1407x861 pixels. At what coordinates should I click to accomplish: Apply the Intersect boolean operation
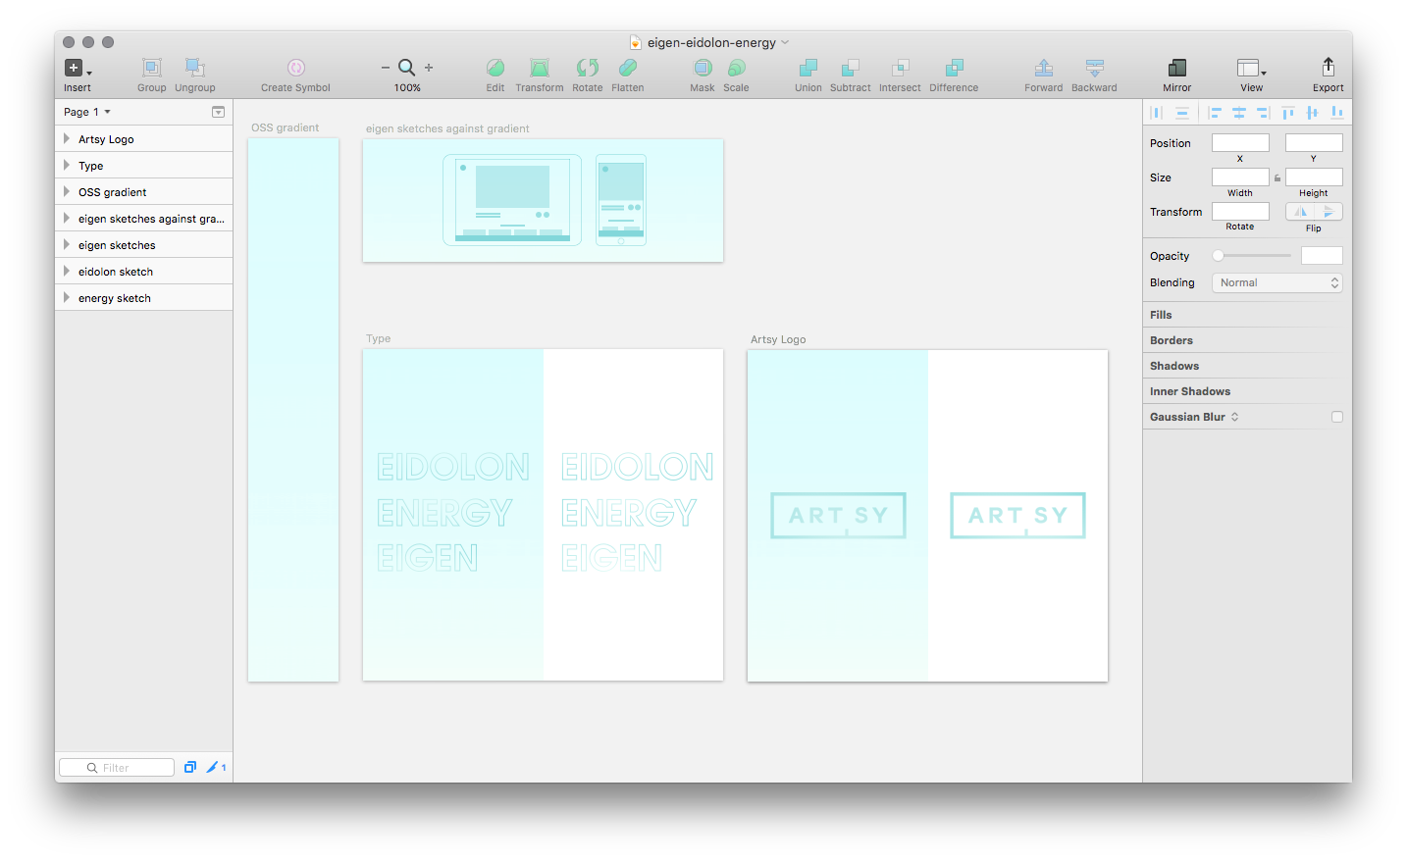click(900, 68)
